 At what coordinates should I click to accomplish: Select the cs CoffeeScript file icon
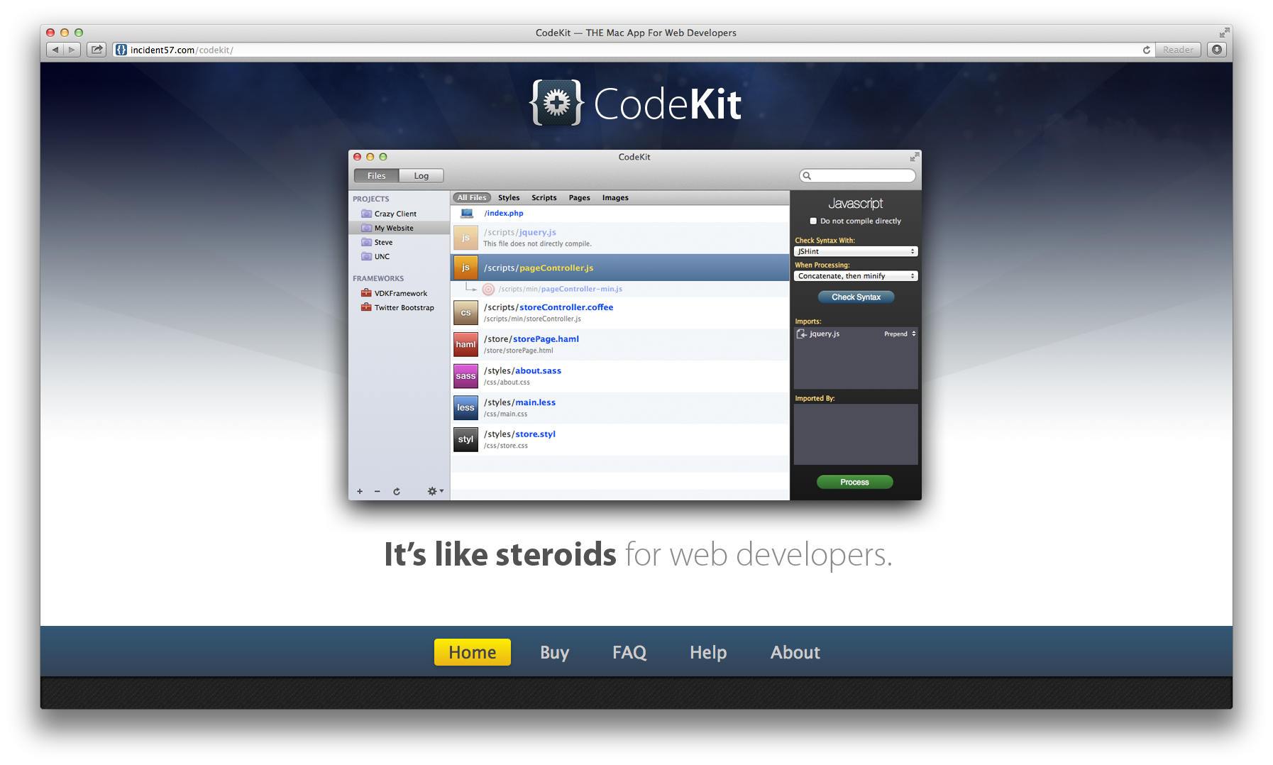point(465,312)
